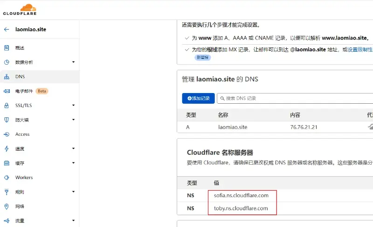Viewport: 373px width, 227px height.
Task: Open the Workers section
Action: click(24, 178)
